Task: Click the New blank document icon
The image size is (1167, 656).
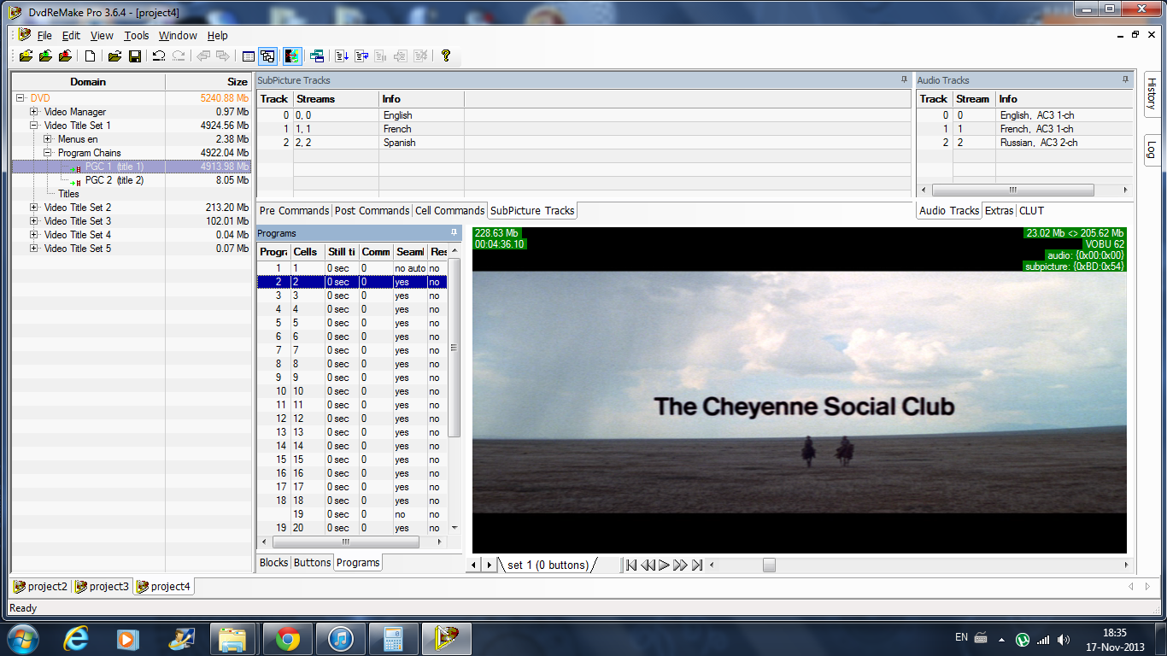Action: click(x=90, y=56)
